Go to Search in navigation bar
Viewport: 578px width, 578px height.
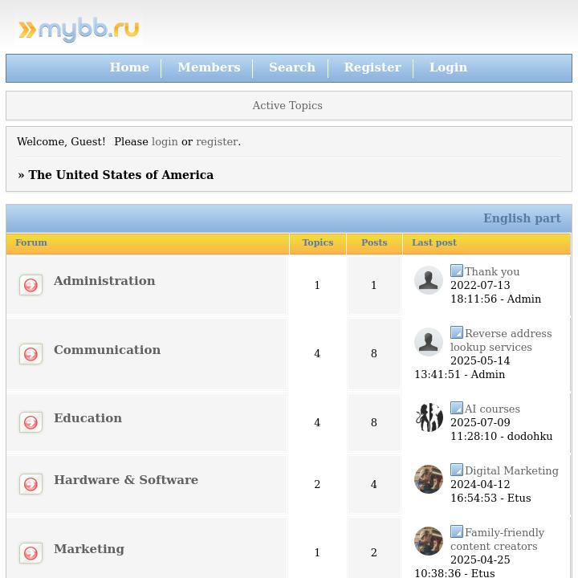pos(292,67)
